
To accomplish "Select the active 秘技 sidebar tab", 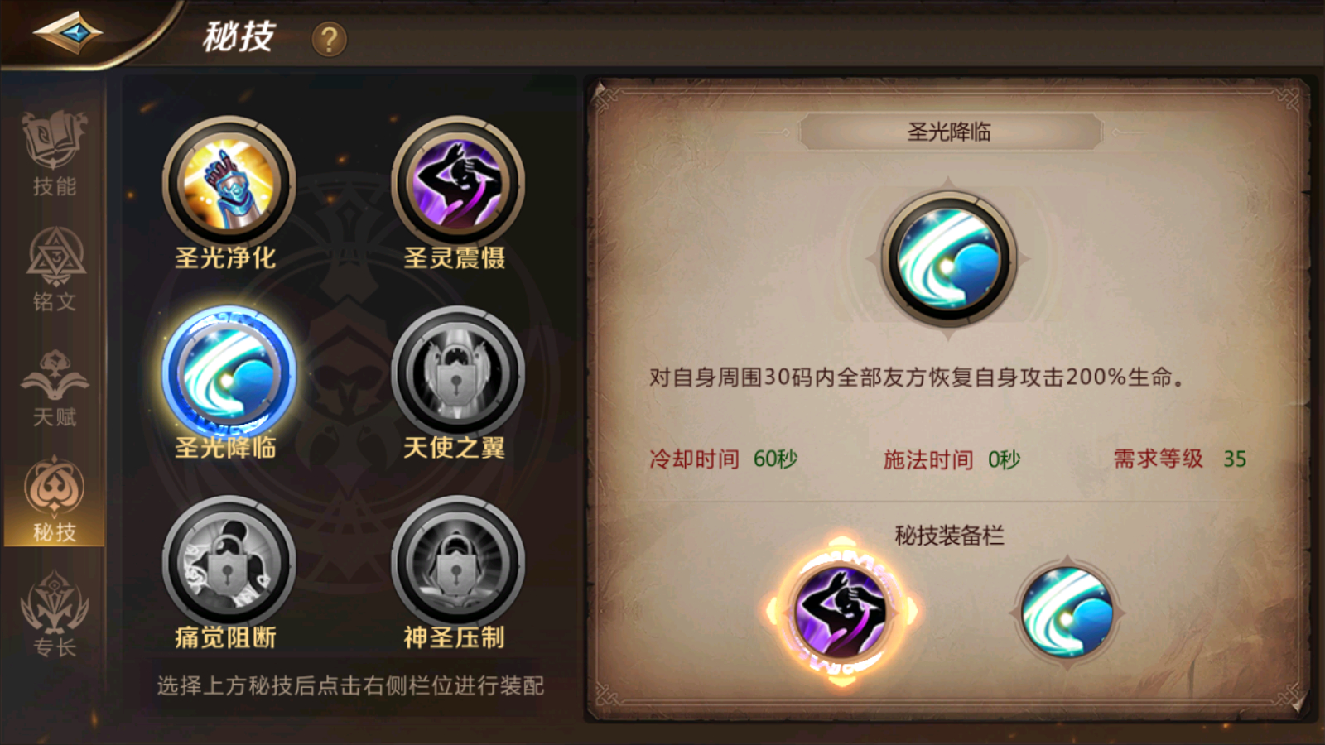I will 55,500.
